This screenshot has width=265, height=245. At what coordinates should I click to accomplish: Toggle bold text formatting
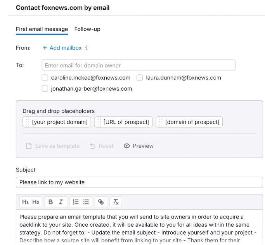tap(51, 202)
